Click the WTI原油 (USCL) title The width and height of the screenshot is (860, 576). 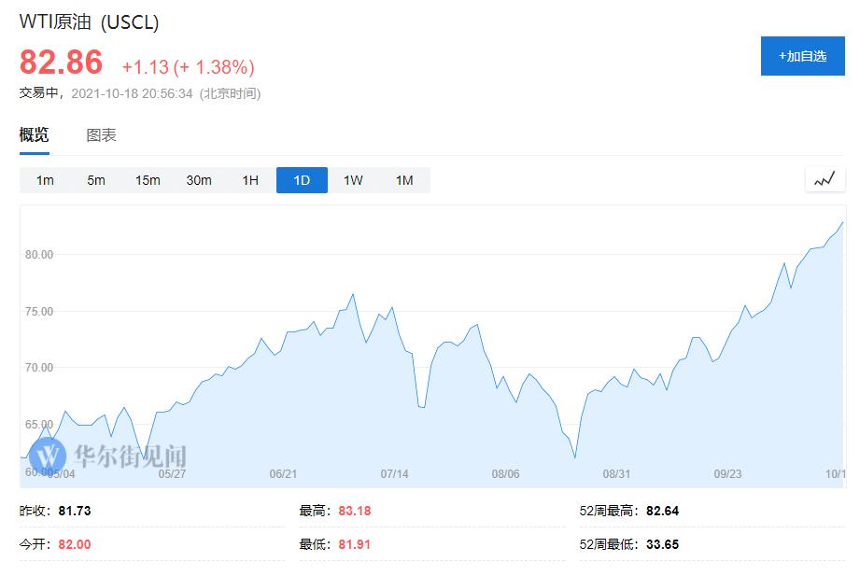pos(89,22)
